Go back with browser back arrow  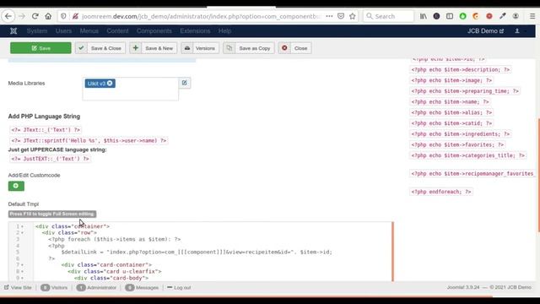tap(8, 16)
